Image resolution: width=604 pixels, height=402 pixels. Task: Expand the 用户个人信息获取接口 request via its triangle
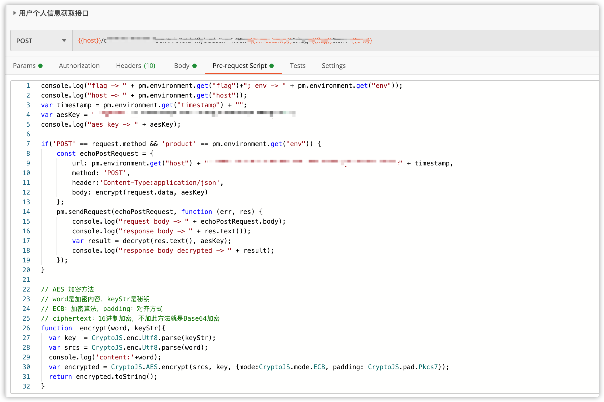pos(14,13)
